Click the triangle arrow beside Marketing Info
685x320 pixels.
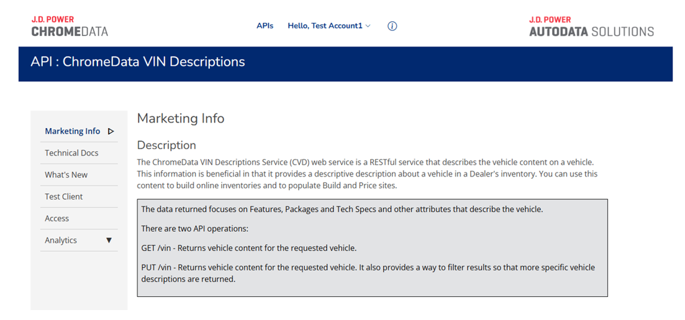[111, 131]
